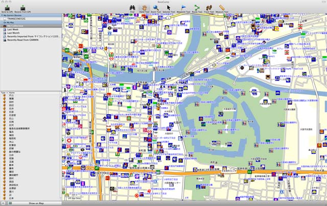
Task: Click the Receive from GPS toolbar icon
Action: click(x=22, y=8)
